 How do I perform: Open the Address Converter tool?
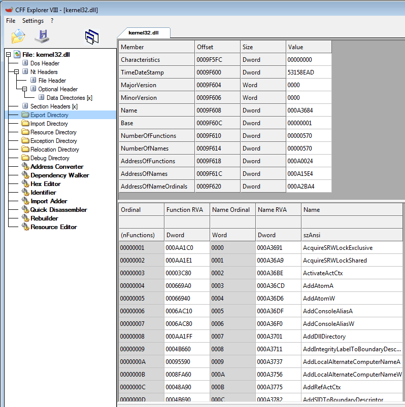(x=57, y=167)
